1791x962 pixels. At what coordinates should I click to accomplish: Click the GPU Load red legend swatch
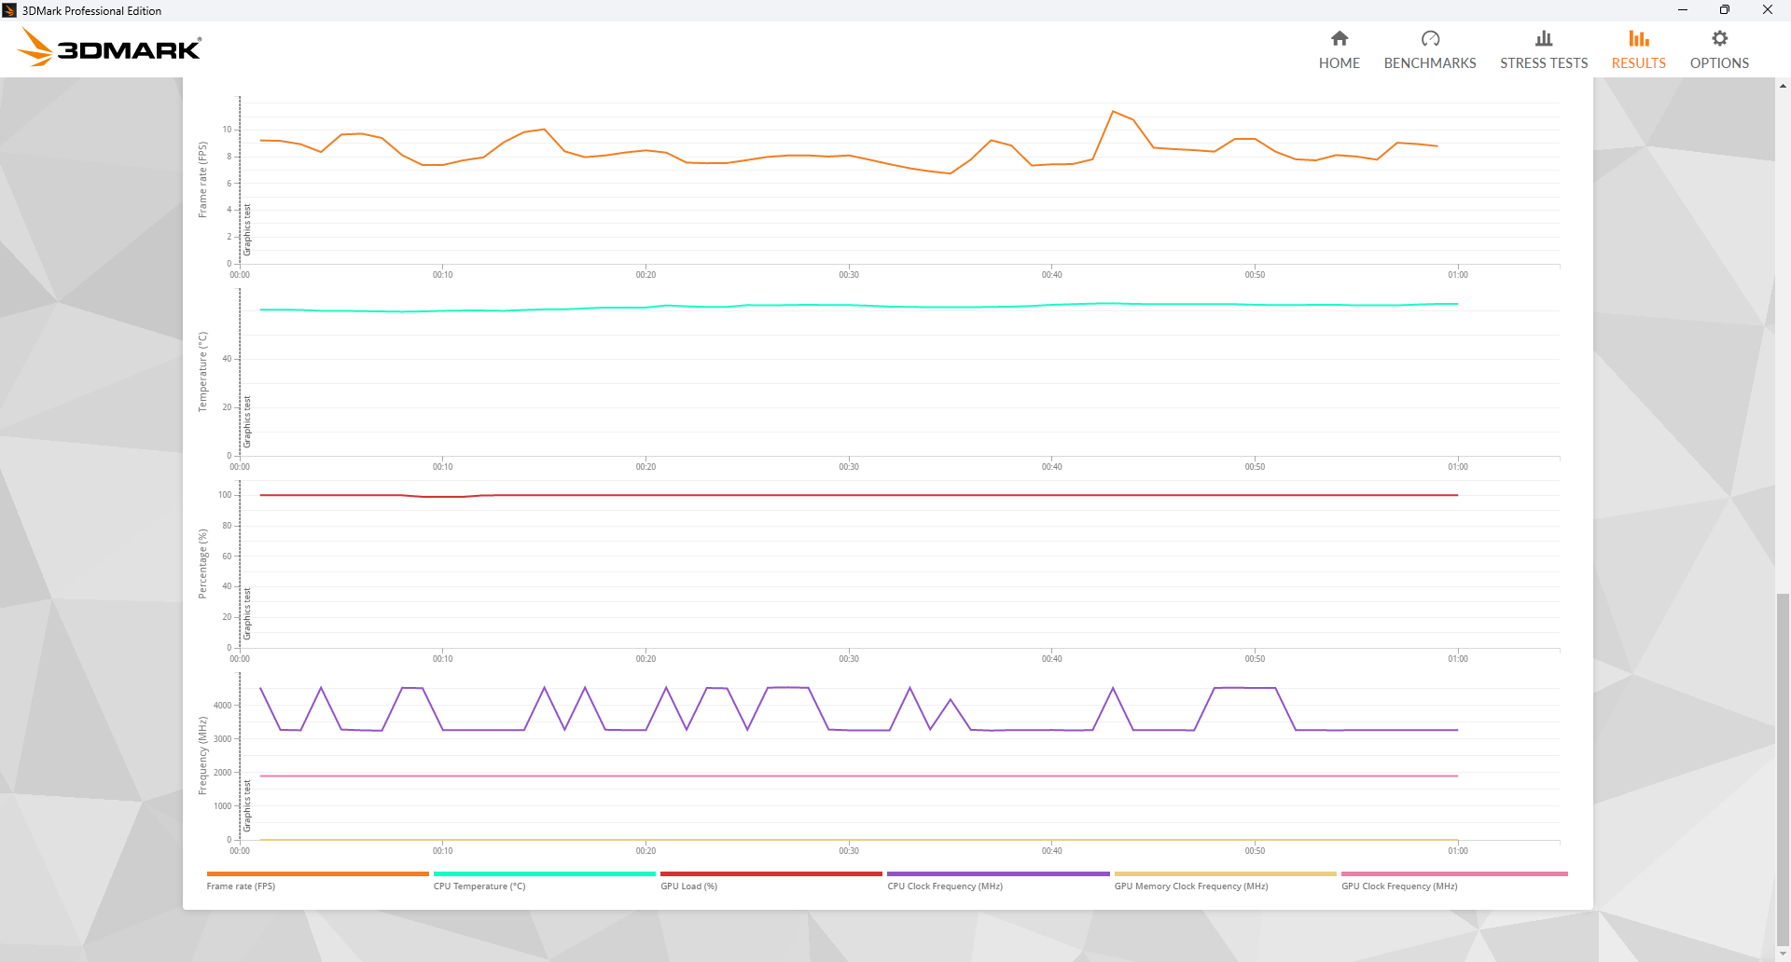tap(771, 874)
